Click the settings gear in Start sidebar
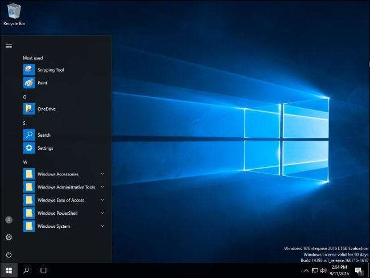 click(x=9, y=237)
